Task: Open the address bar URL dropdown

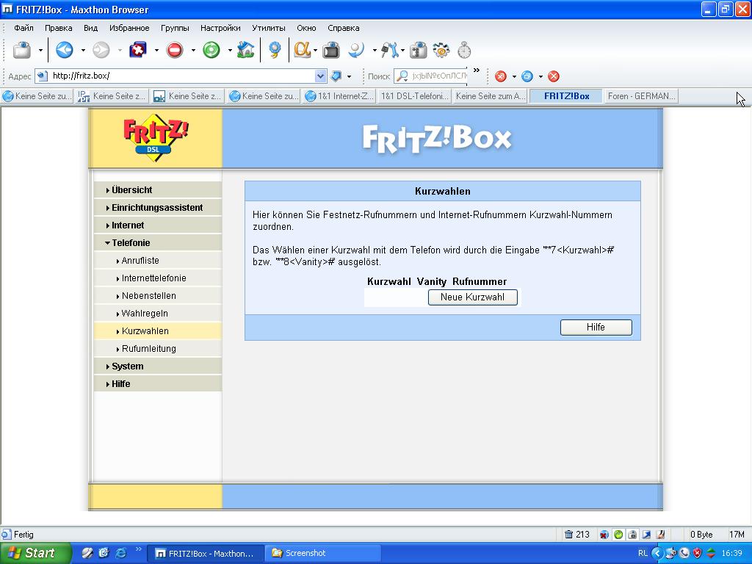Action: [x=320, y=76]
